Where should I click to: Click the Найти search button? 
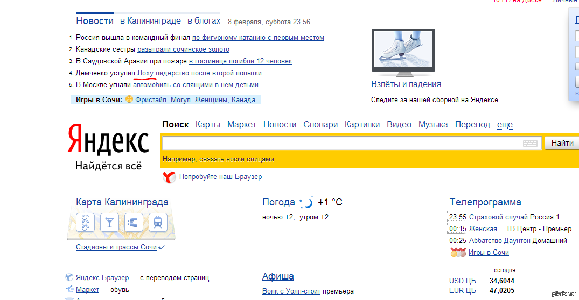click(562, 143)
